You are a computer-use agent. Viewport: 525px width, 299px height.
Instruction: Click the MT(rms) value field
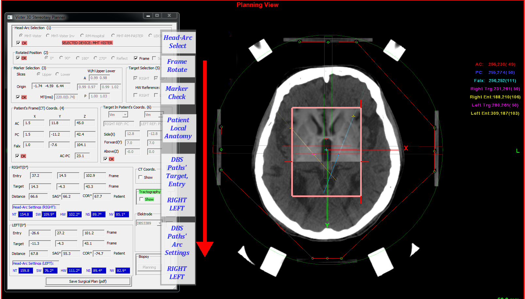tap(66, 97)
